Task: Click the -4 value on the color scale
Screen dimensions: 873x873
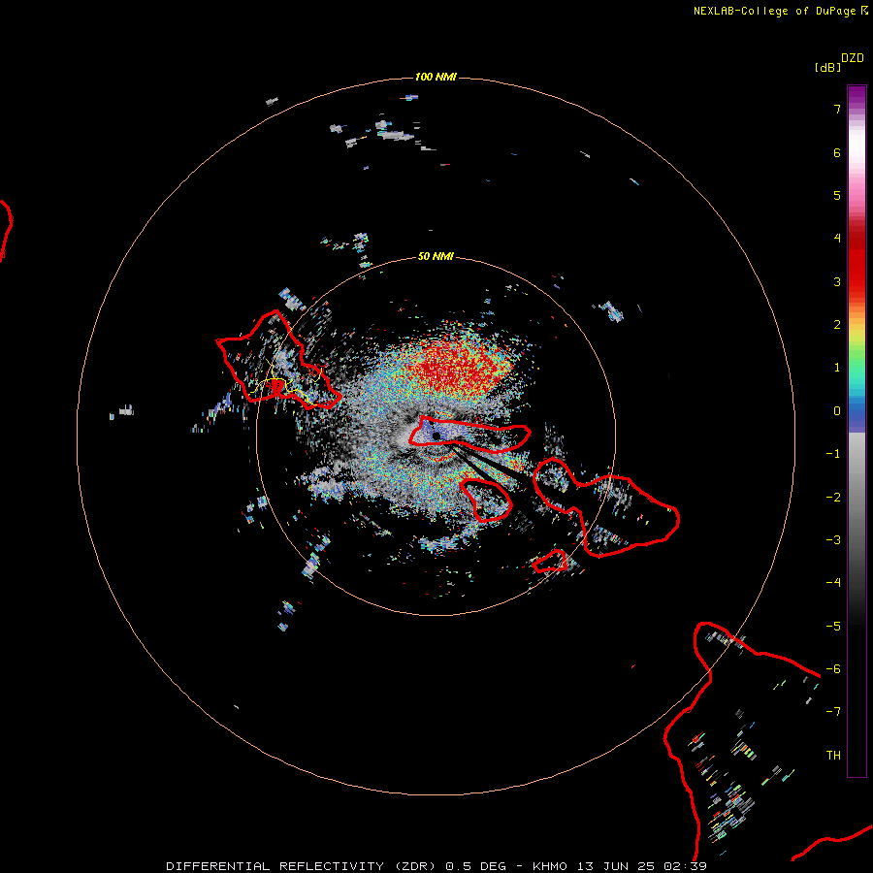Action: pyautogui.click(x=833, y=583)
